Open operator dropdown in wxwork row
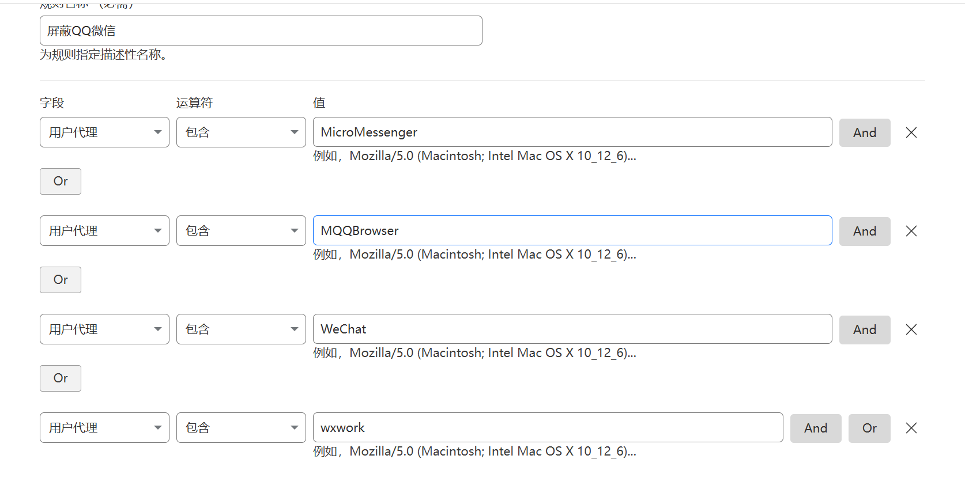 click(x=241, y=428)
